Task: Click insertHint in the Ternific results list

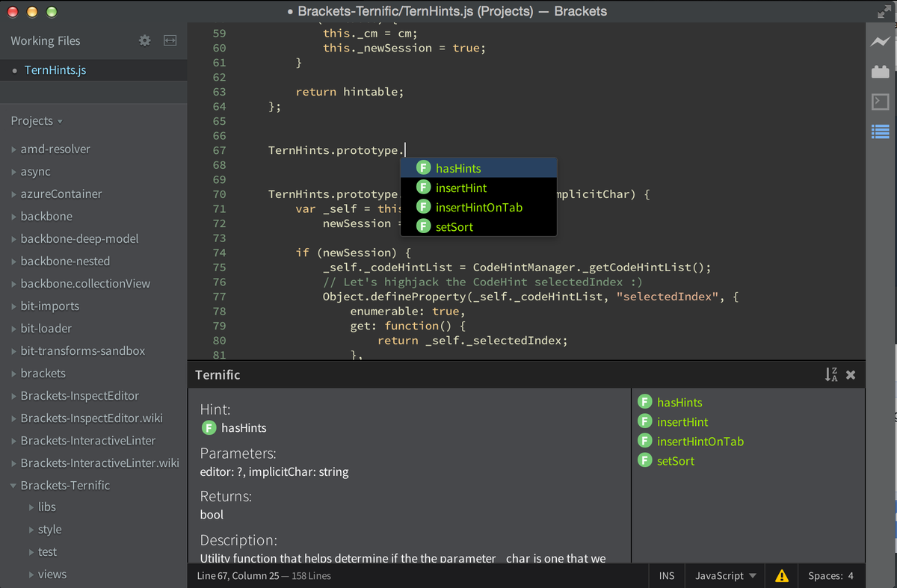Action: pos(682,421)
